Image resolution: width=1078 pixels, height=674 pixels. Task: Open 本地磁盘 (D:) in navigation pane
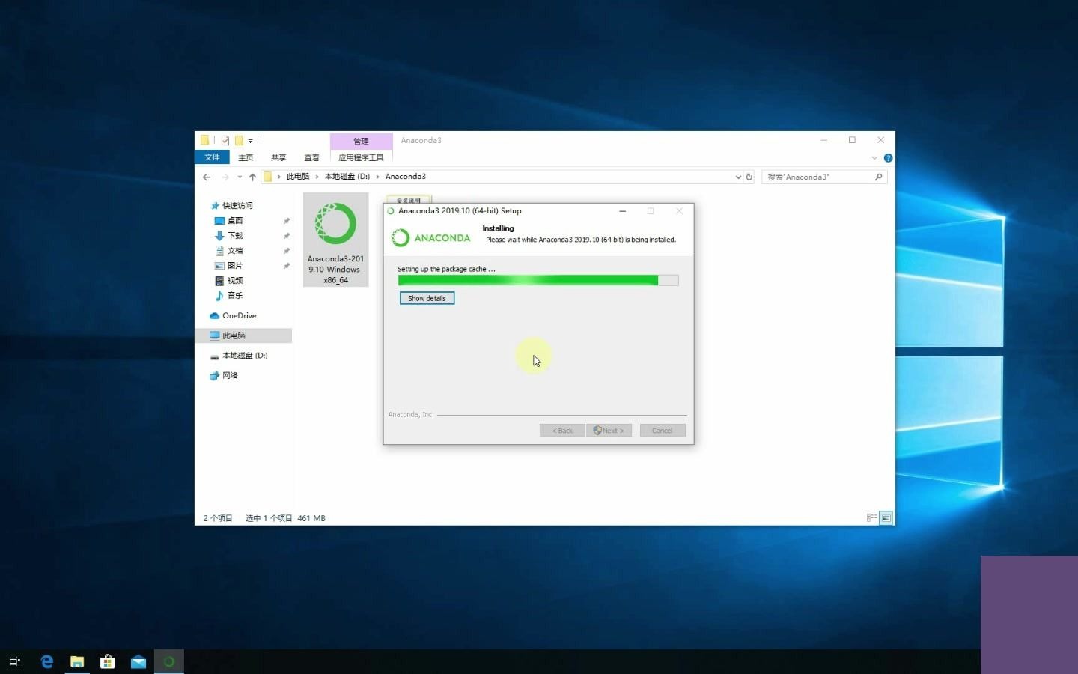pos(245,356)
